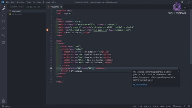This screenshot has width=192, height=108.
Task: Click the DOCTYPE html line
Action: (x=64, y=11)
